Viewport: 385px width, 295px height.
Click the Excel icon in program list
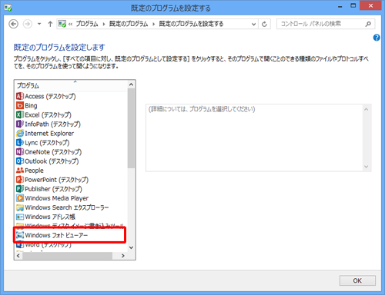[20, 114]
